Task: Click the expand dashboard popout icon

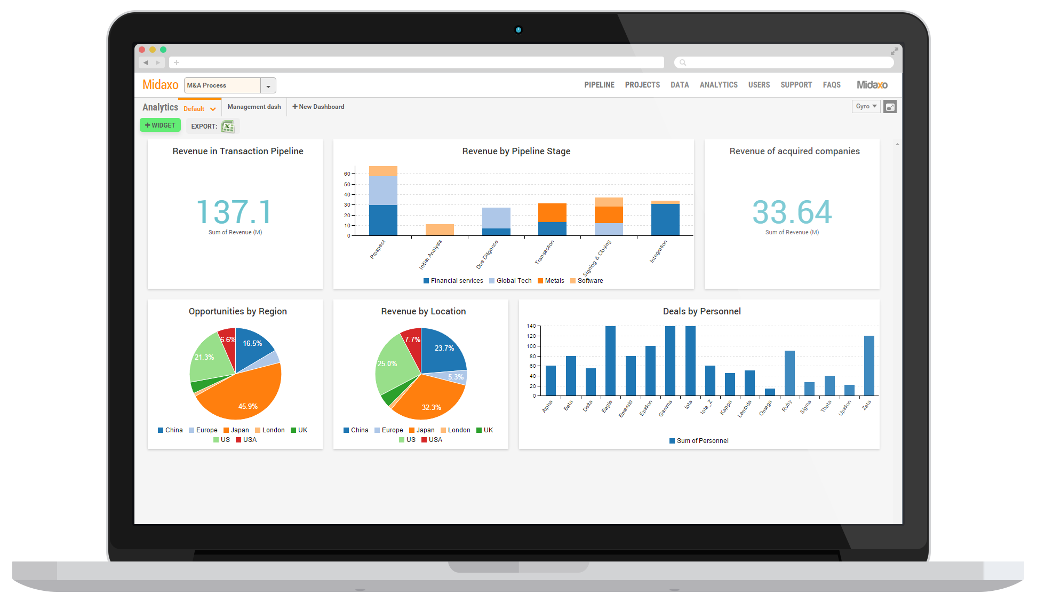Action: (x=890, y=107)
